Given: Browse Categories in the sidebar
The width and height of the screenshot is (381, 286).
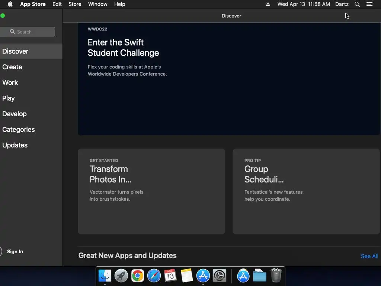Looking at the screenshot, I should tap(31, 129).
